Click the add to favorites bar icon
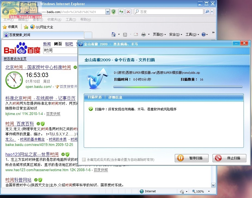The width and height of the screenshot is (252, 198). [x=26, y=27]
